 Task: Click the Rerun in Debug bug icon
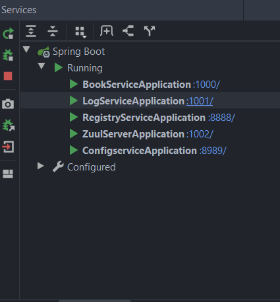pyautogui.click(x=8, y=55)
